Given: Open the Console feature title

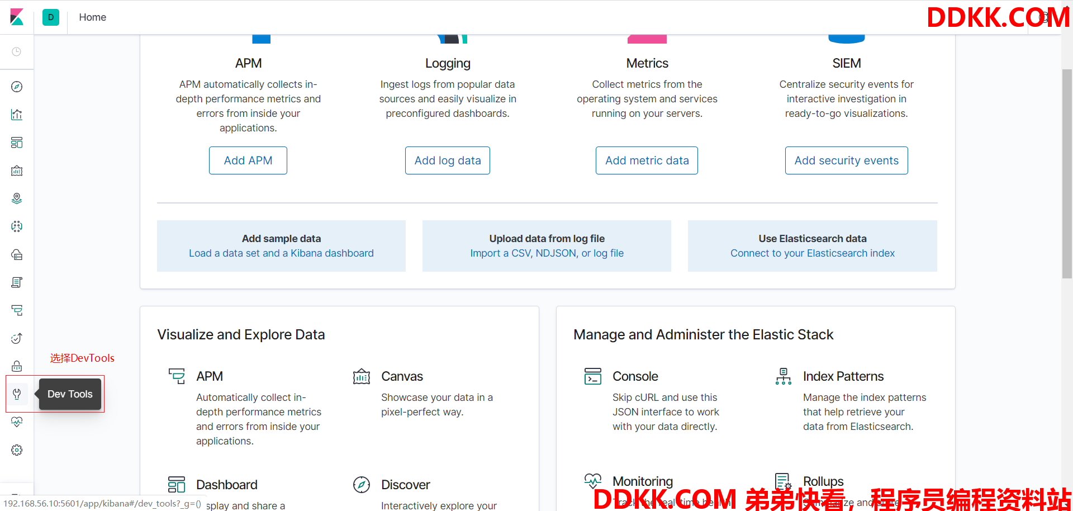Looking at the screenshot, I should pos(635,376).
